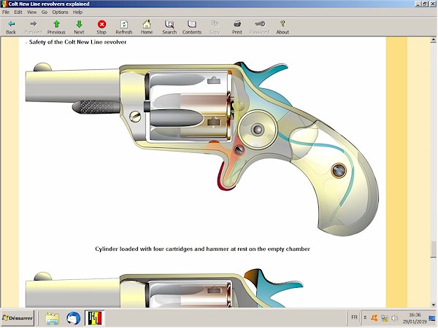The image size is (438, 328).
Task: Click the network tray icon
Action: pos(385,318)
